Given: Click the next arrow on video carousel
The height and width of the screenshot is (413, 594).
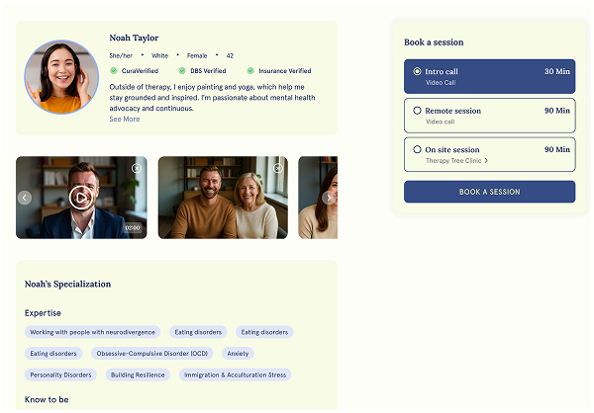Looking at the screenshot, I should coord(329,198).
